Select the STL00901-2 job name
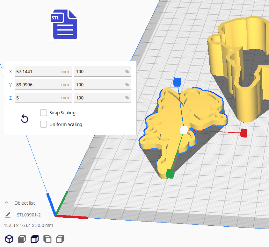269x247 pixels. 29,215
